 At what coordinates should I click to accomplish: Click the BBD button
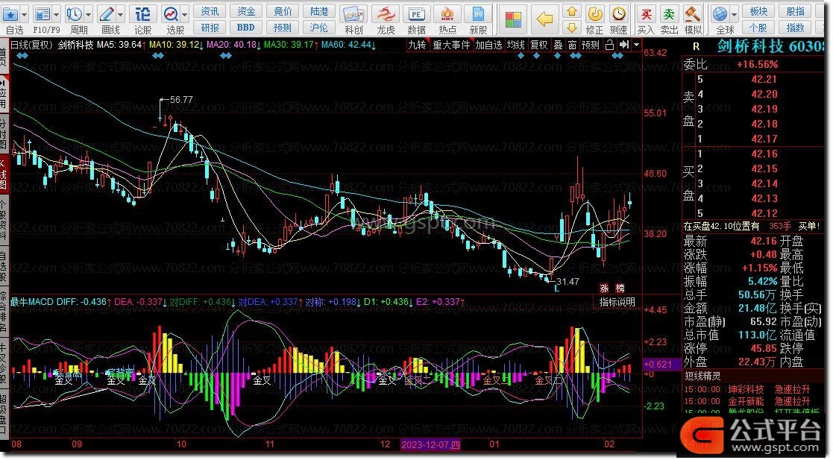(x=246, y=27)
